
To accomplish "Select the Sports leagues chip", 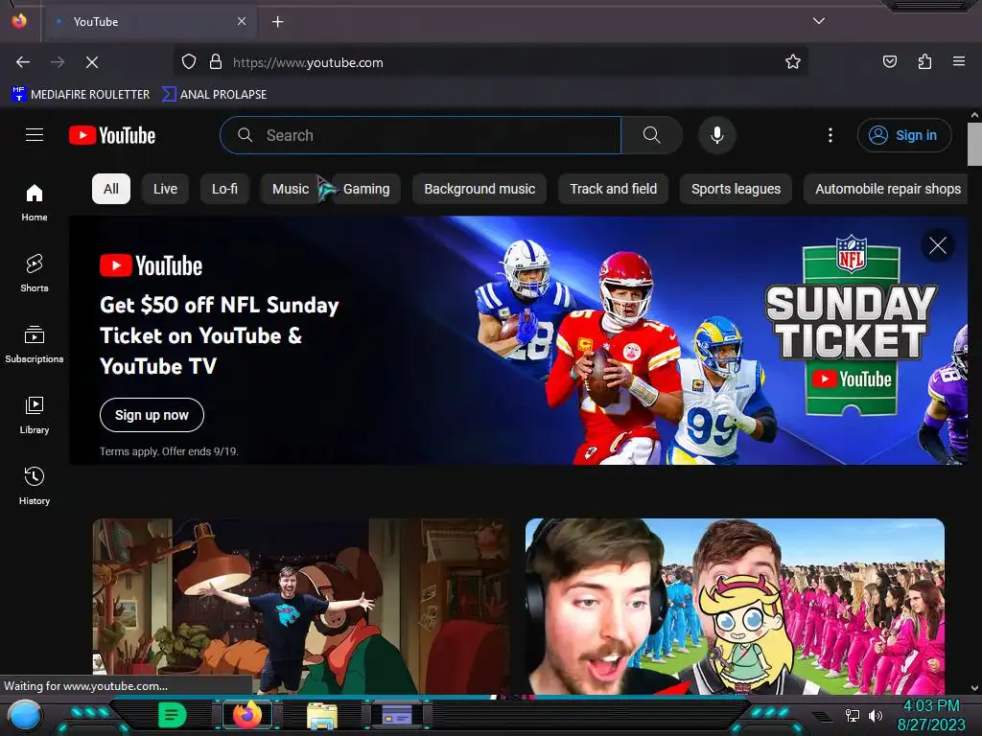I will click(736, 189).
